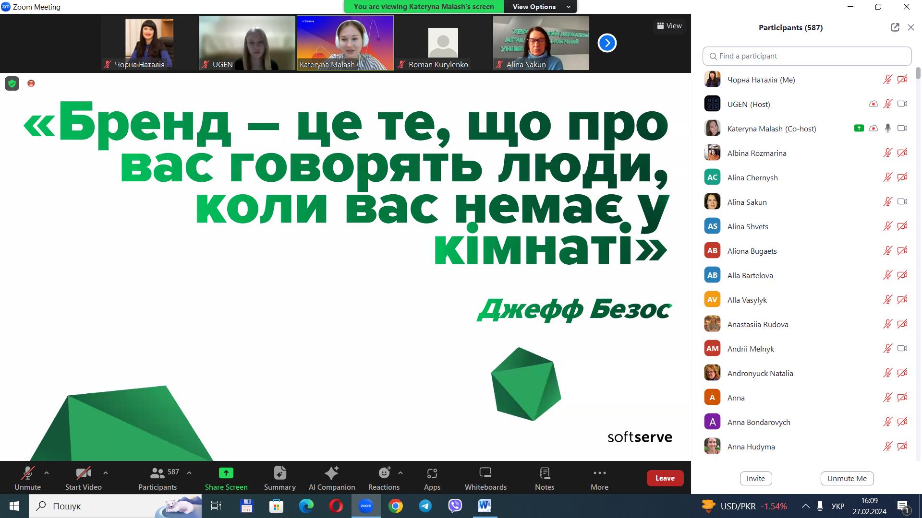
Task: Expand video options arrow beside Start Video
Action: pos(106,473)
